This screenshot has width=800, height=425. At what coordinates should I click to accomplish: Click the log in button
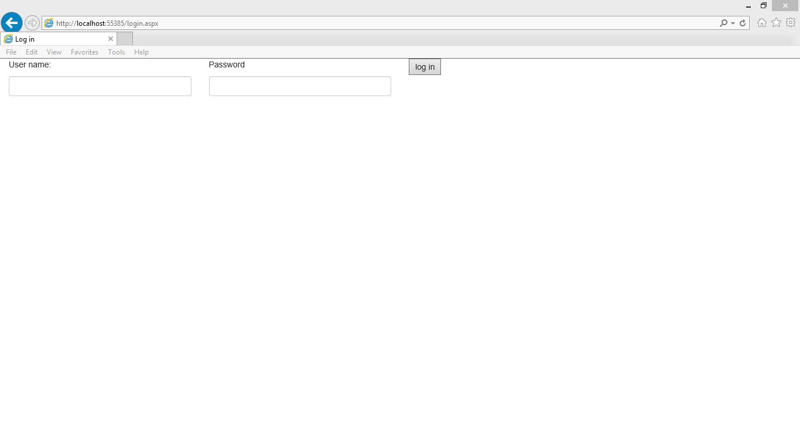(x=425, y=67)
